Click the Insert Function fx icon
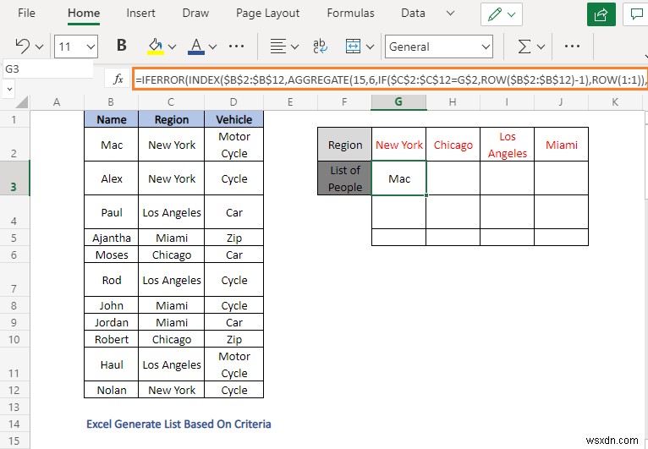 pyautogui.click(x=118, y=79)
